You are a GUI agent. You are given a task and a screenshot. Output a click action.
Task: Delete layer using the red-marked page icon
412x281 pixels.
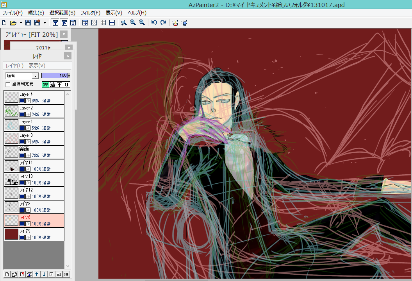(22, 274)
